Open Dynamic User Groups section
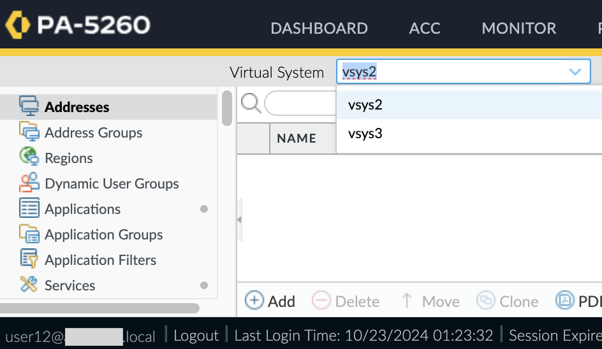This screenshot has width=602, height=349. click(x=112, y=183)
